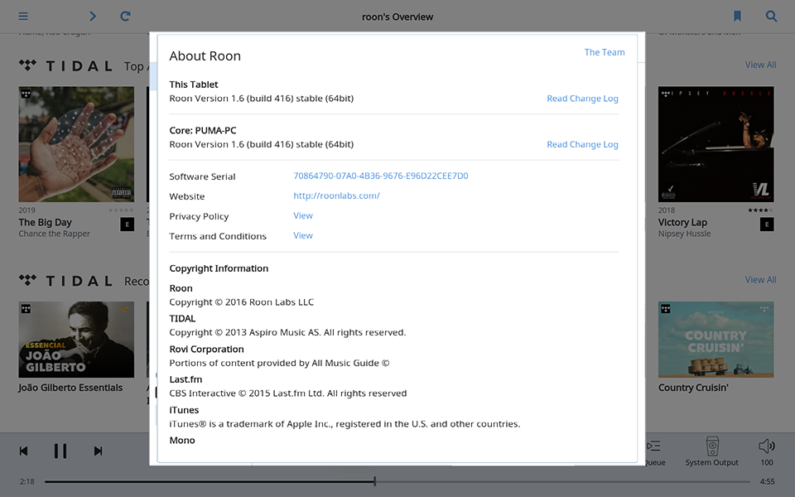Click the Software Serial number link
The height and width of the screenshot is (497, 795).
coord(381,176)
